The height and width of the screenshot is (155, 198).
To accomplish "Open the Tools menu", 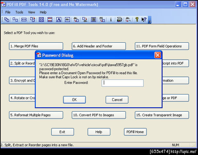I will coord(19,12).
